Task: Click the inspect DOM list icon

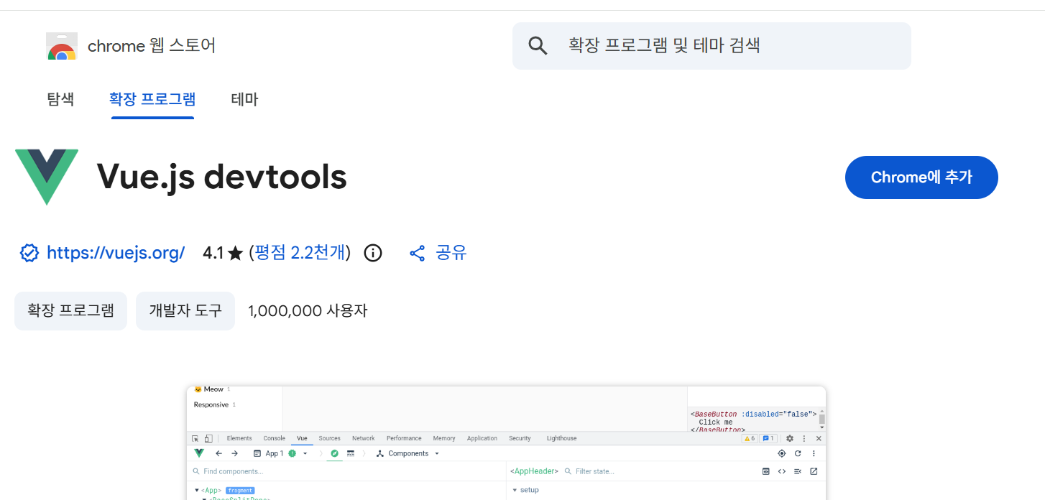Action: pyautogui.click(x=798, y=471)
